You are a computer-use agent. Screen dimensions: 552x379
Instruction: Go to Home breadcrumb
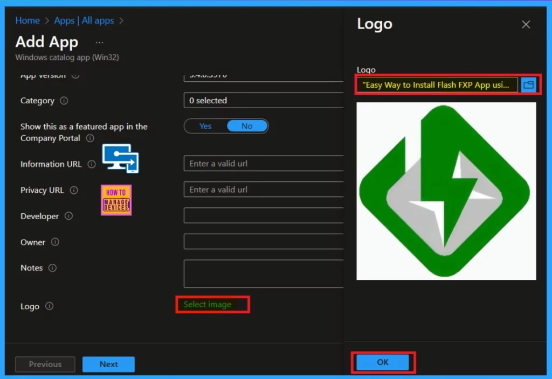click(27, 20)
